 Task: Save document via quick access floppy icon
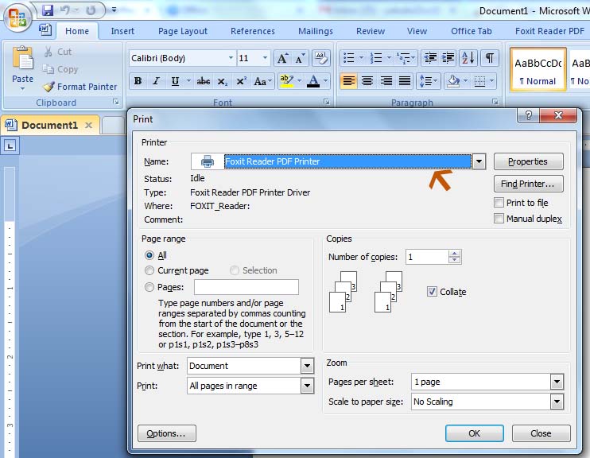[x=48, y=10]
